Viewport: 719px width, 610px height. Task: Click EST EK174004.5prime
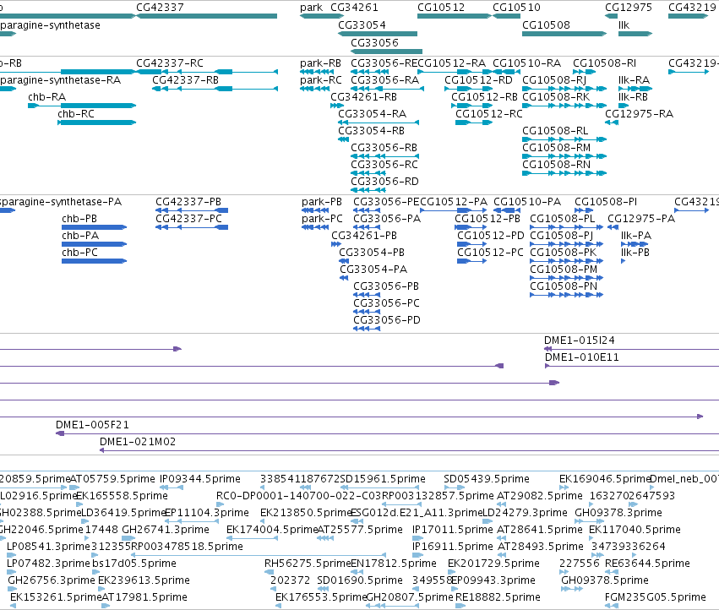point(272,530)
